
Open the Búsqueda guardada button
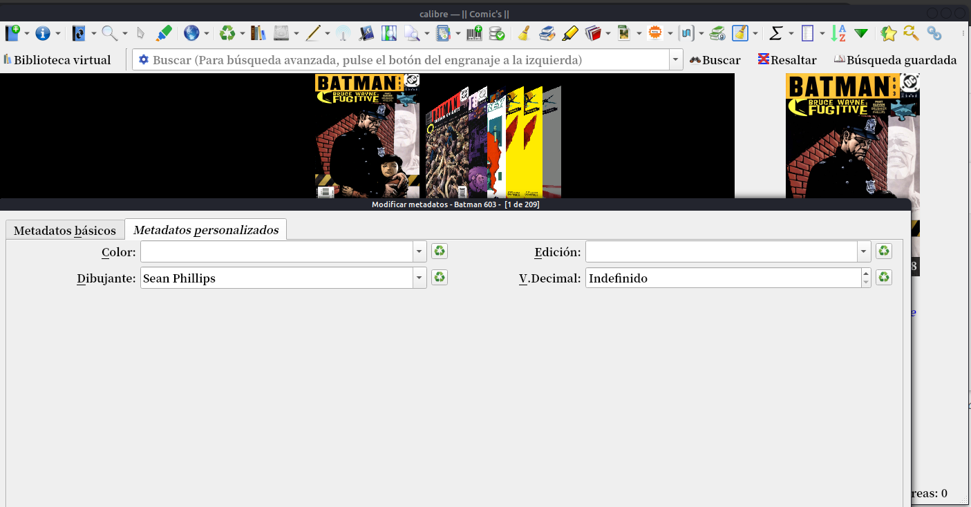pyautogui.click(x=896, y=60)
